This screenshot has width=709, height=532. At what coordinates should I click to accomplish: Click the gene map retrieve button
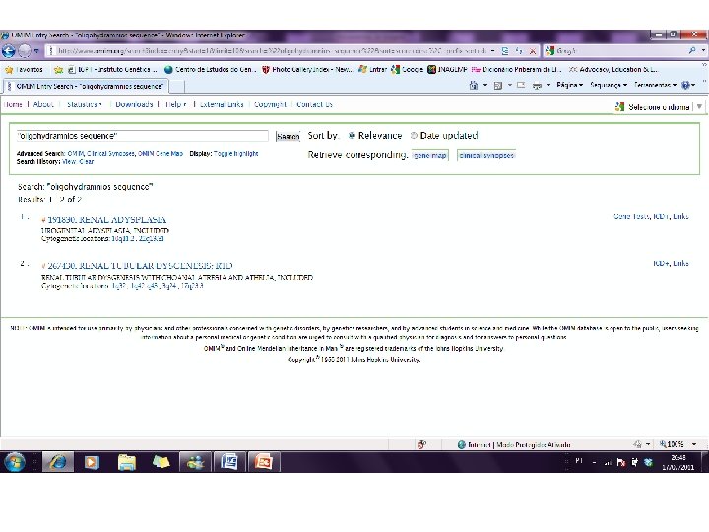point(430,155)
